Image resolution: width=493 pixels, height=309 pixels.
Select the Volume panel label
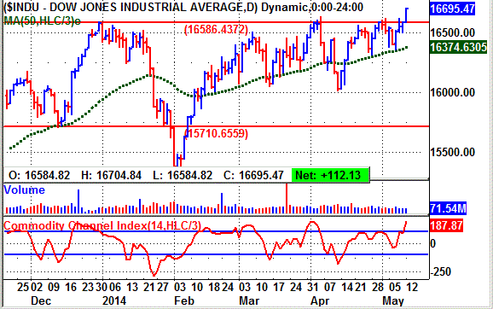(x=24, y=190)
